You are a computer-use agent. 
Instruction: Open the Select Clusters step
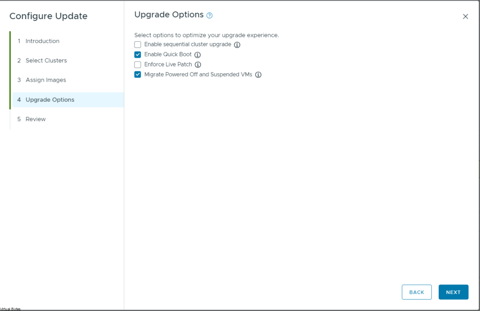(x=46, y=61)
